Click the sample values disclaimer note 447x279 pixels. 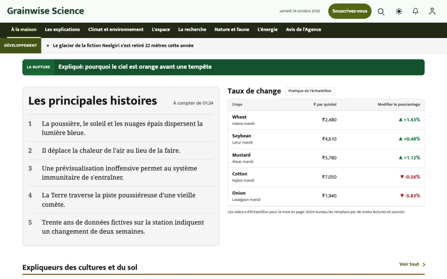316,212
